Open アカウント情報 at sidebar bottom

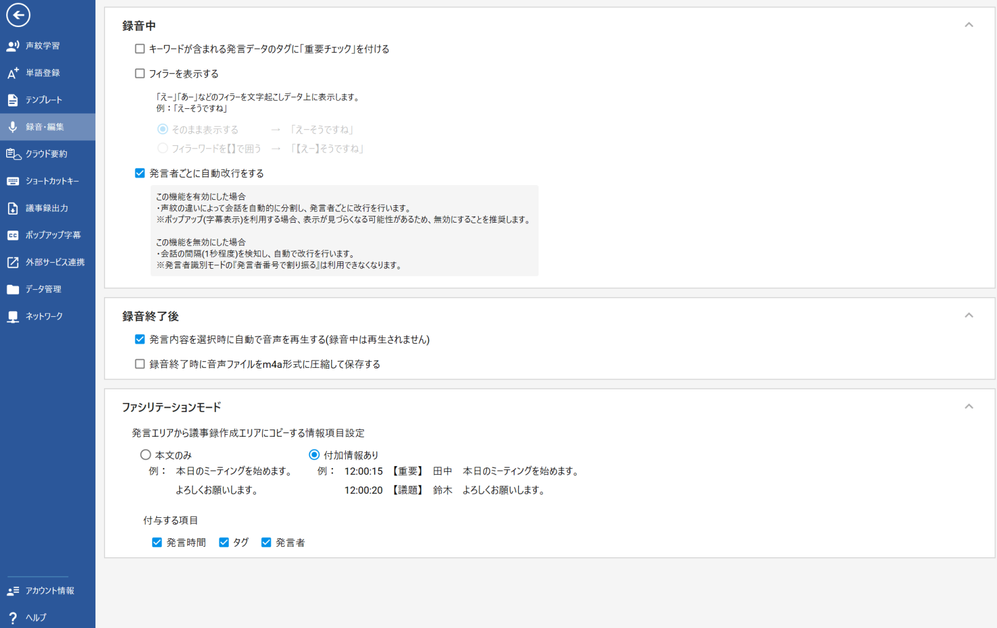[49, 590]
